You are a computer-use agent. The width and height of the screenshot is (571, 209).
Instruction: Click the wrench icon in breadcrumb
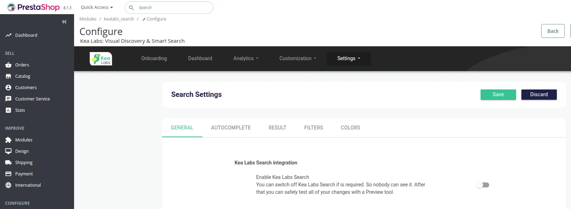(x=144, y=19)
